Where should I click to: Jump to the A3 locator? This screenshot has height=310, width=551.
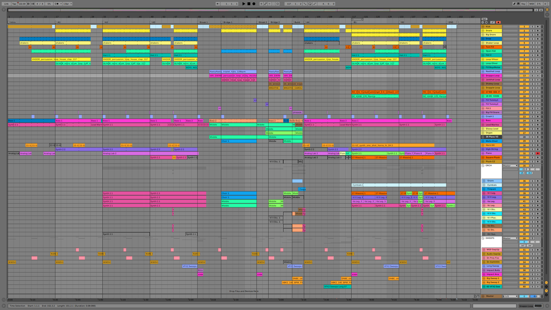click(153, 22)
